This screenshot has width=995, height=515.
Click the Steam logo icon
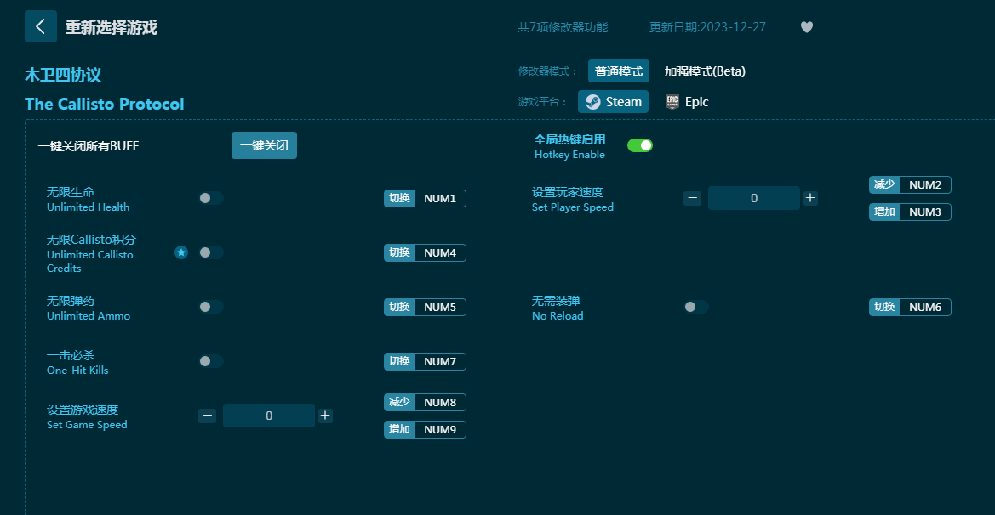[x=592, y=102]
